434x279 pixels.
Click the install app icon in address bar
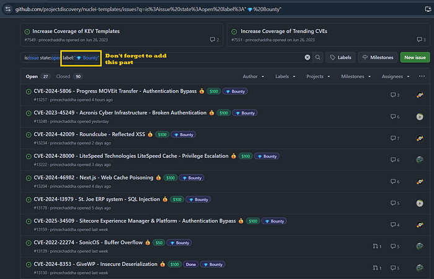[428, 9]
